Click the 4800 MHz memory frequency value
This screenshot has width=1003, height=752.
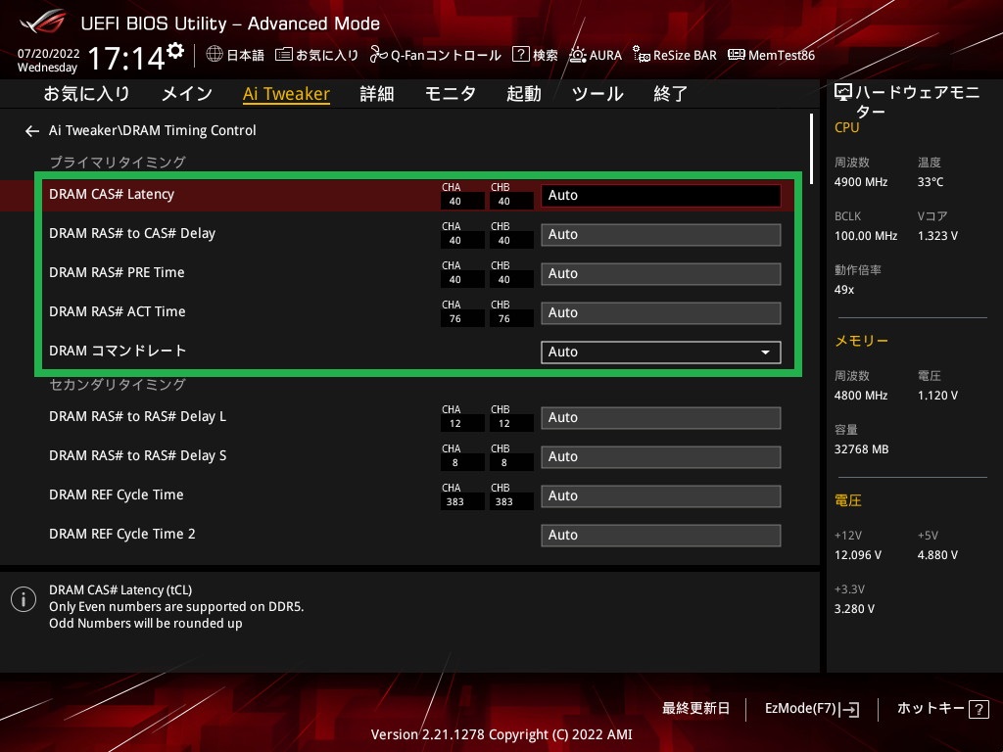click(860, 396)
